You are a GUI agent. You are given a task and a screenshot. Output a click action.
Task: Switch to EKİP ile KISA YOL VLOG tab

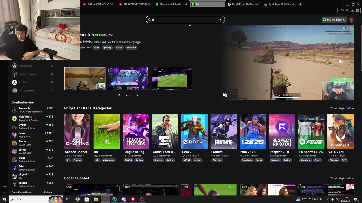(x=98, y=4)
